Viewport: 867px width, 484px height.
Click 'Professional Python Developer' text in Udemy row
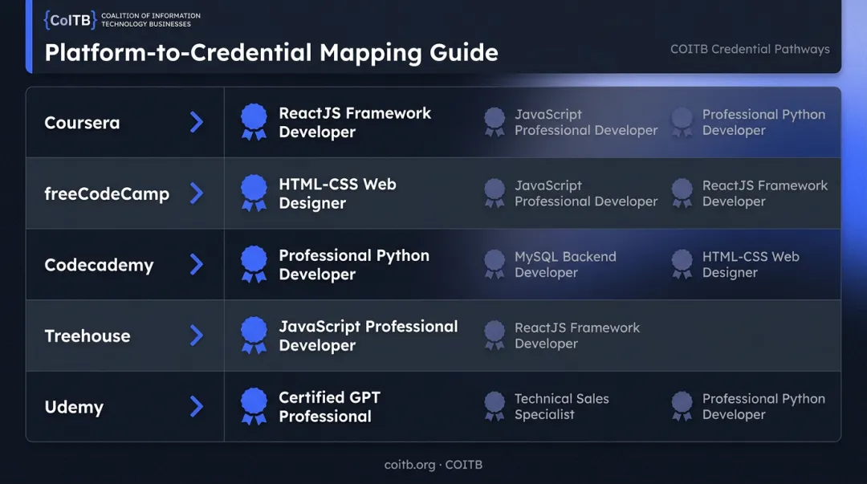click(763, 407)
